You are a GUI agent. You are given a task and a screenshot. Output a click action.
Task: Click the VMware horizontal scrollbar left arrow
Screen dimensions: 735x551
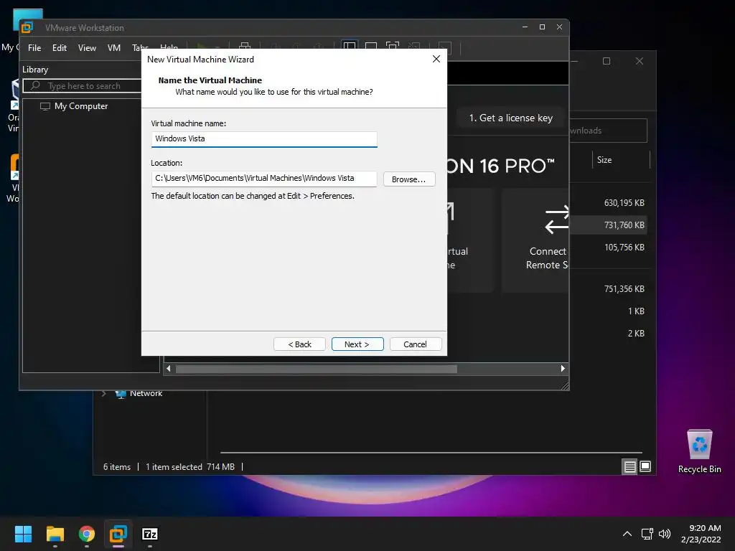[x=169, y=369]
